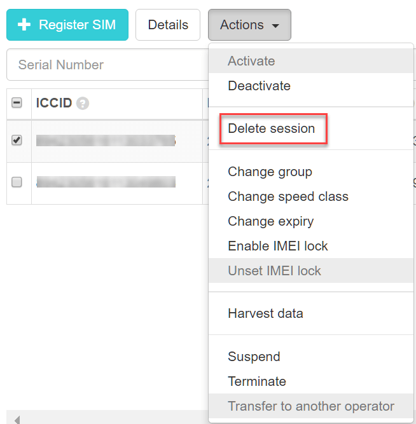This screenshot has width=416, height=424.
Task: Open the Details button
Action: (168, 25)
